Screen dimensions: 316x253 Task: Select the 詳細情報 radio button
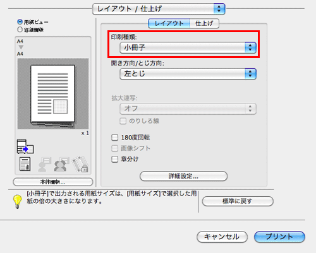pos(20,30)
